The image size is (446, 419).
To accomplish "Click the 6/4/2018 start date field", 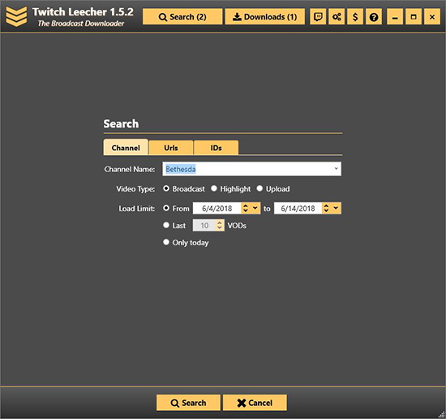I will 217,208.
